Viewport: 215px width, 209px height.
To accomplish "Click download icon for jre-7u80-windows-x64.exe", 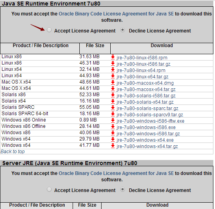I will 113,139.
